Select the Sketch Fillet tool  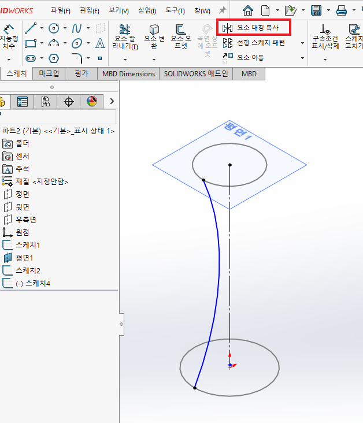(77, 58)
